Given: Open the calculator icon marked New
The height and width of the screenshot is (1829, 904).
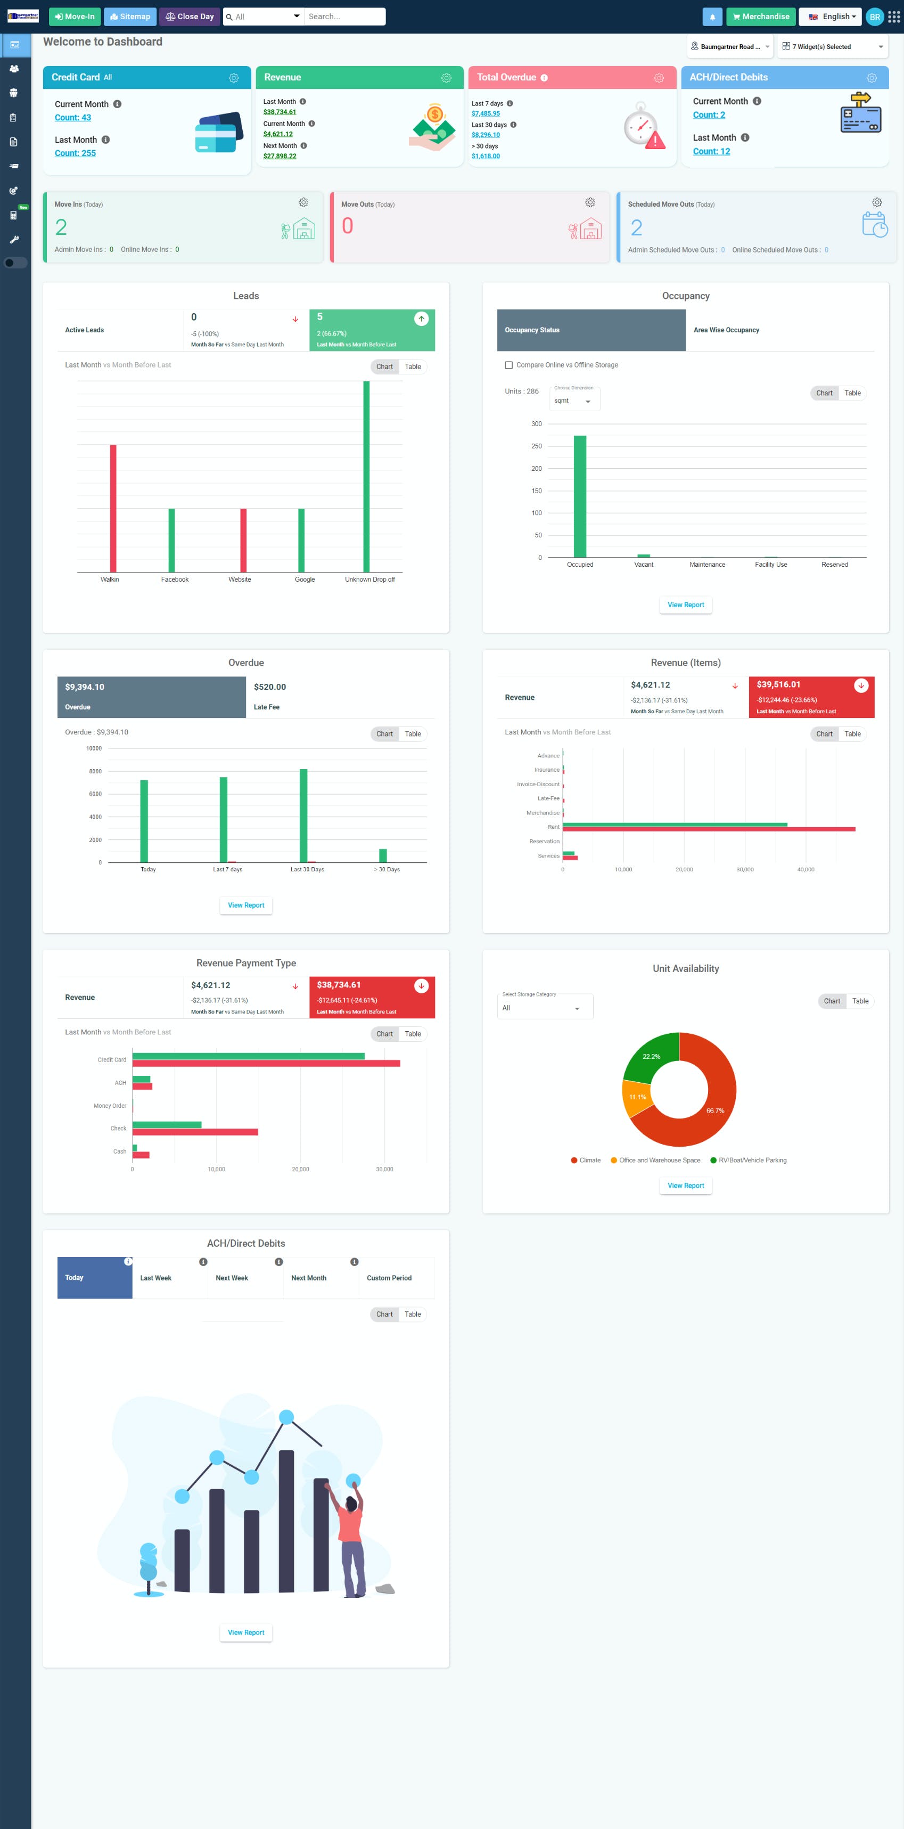Looking at the screenshot, I should [13, 215].
